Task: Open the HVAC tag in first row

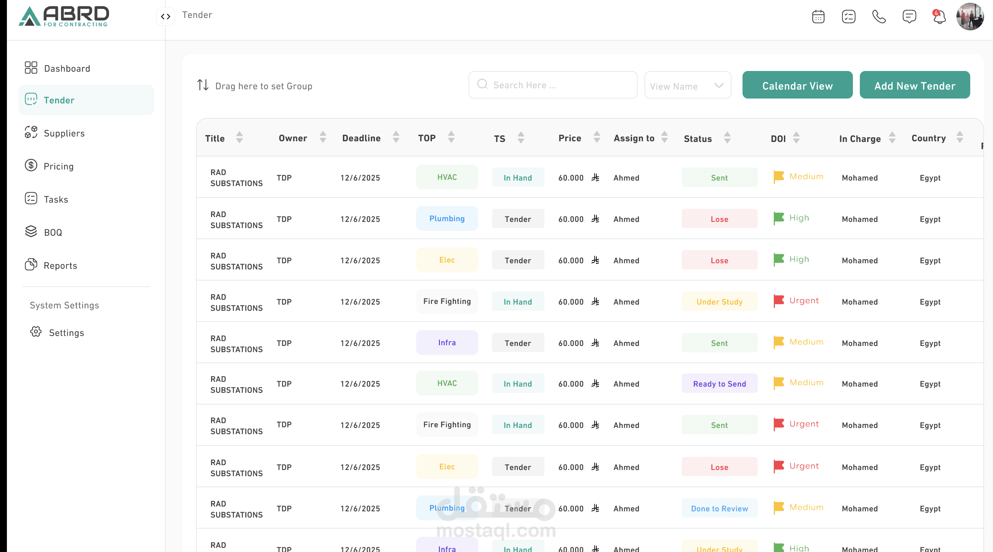Action: [447, 177]
